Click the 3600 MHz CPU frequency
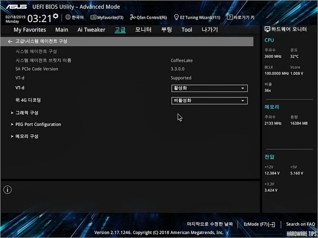 (273, 56)
